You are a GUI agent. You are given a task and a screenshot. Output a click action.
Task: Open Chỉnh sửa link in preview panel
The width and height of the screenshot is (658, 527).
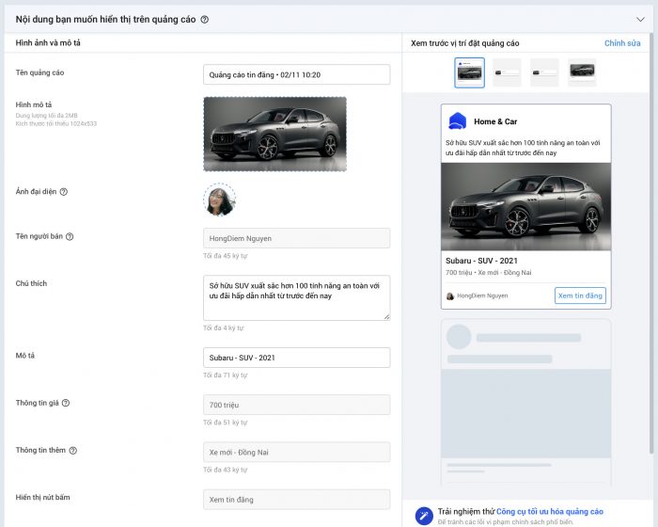pyautogui.click(x=622, y=43)
